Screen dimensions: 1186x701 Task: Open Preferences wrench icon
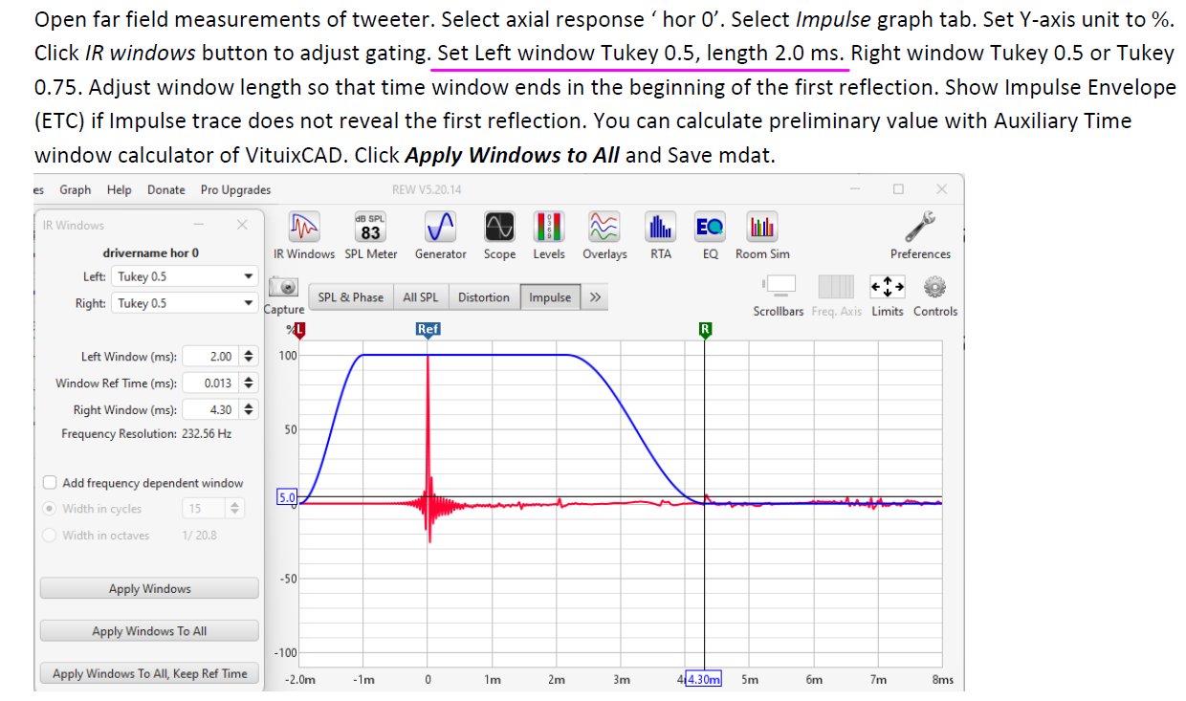(x=920, y=227)
